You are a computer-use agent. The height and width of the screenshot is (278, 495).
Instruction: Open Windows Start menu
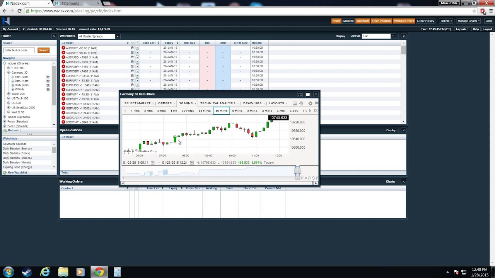(x=9, y=272)
